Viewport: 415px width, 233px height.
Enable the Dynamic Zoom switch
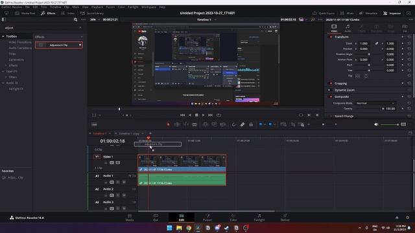click(x=329, y=90)
